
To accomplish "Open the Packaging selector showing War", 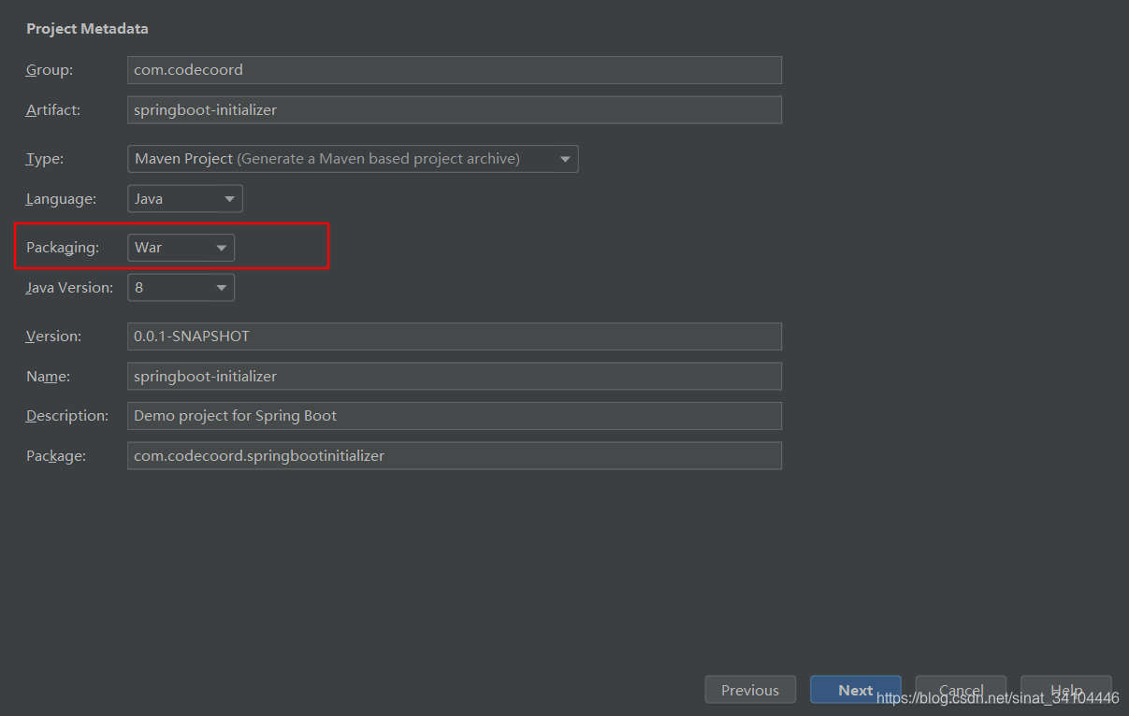I will 180,247.
